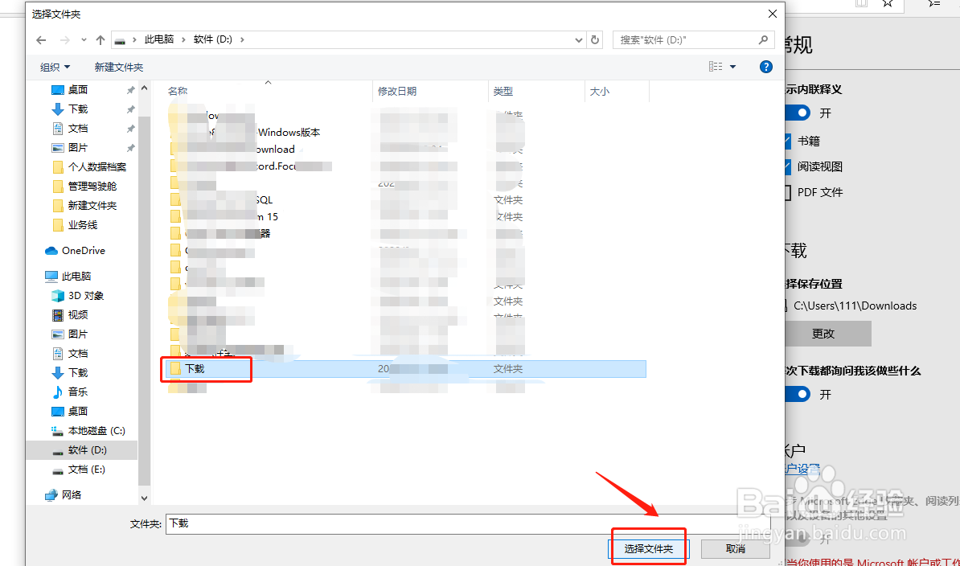Click sidebar scrollbar down arrow

pyautogui.click(x=145, y=498)
